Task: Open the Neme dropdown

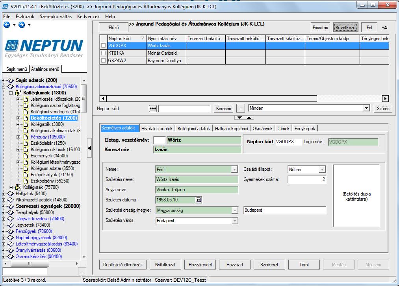Action: 234,169
